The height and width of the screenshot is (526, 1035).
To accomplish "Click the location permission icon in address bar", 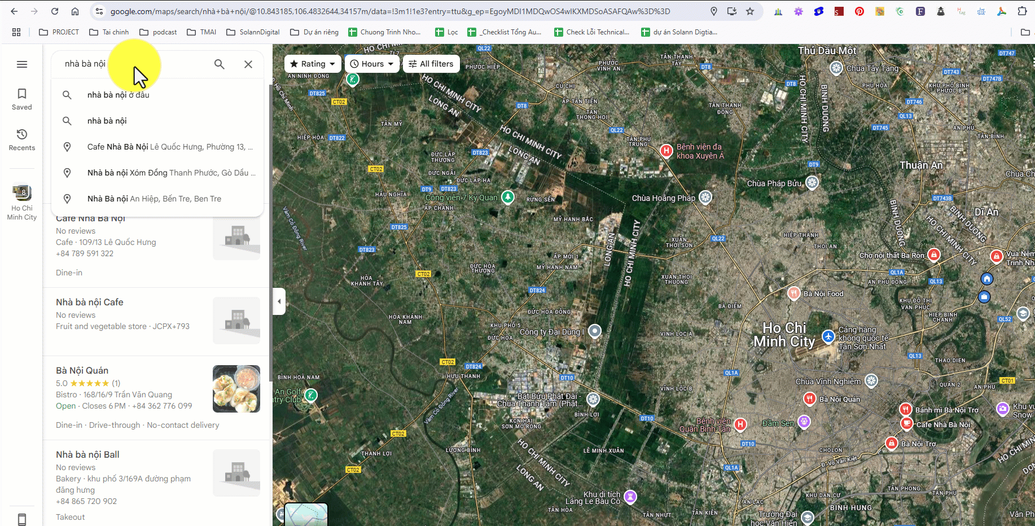I will [714, 11].
